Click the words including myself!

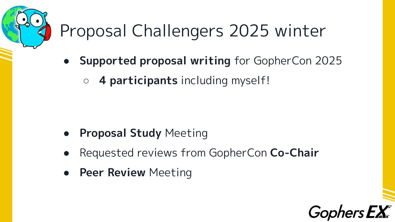(225, 81)
